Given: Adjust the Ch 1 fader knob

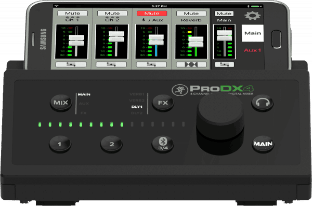Looking at the screenshot, I should pos(76,41).
